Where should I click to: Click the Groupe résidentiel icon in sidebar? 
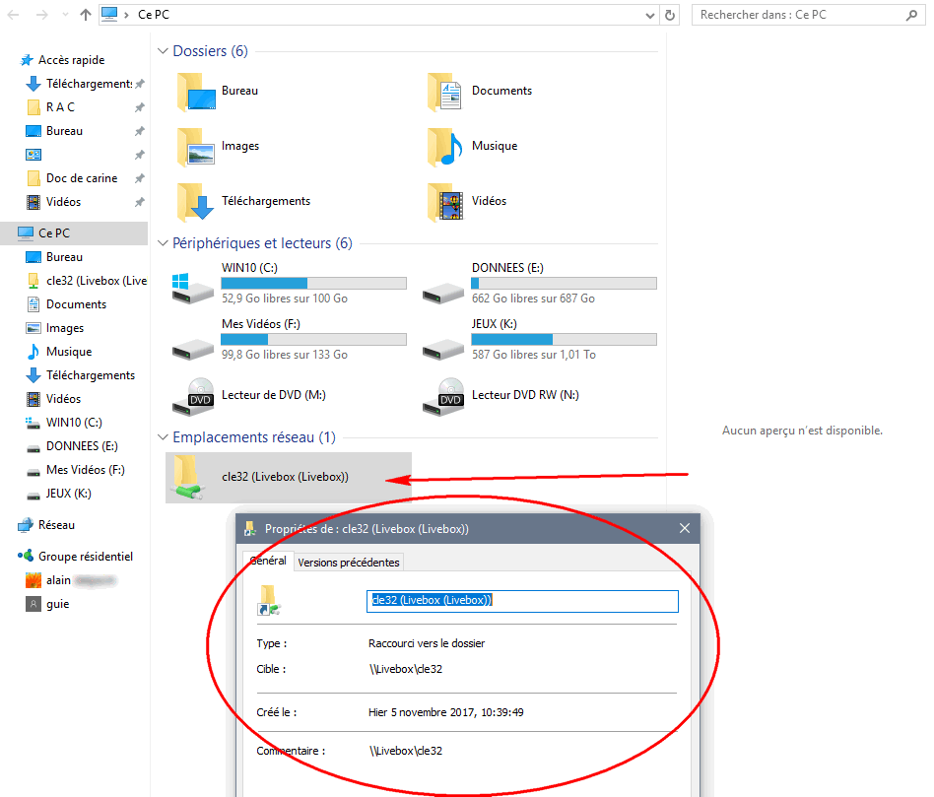point(26,557)
